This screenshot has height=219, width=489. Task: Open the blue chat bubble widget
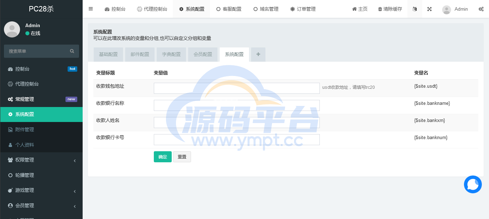(x=473, y=184)
